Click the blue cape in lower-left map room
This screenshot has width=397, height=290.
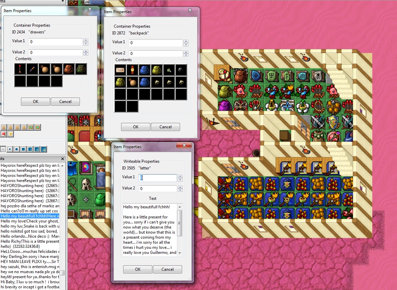pyautogui.click(x=72, y=168)
